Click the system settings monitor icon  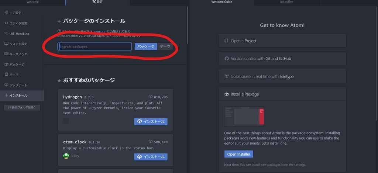[6, 44]
